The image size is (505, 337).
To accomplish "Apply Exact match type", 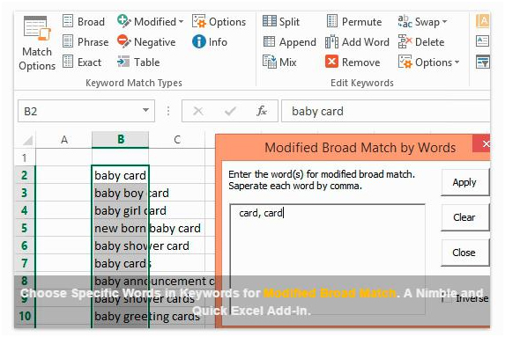I will [x=82, y=62].
